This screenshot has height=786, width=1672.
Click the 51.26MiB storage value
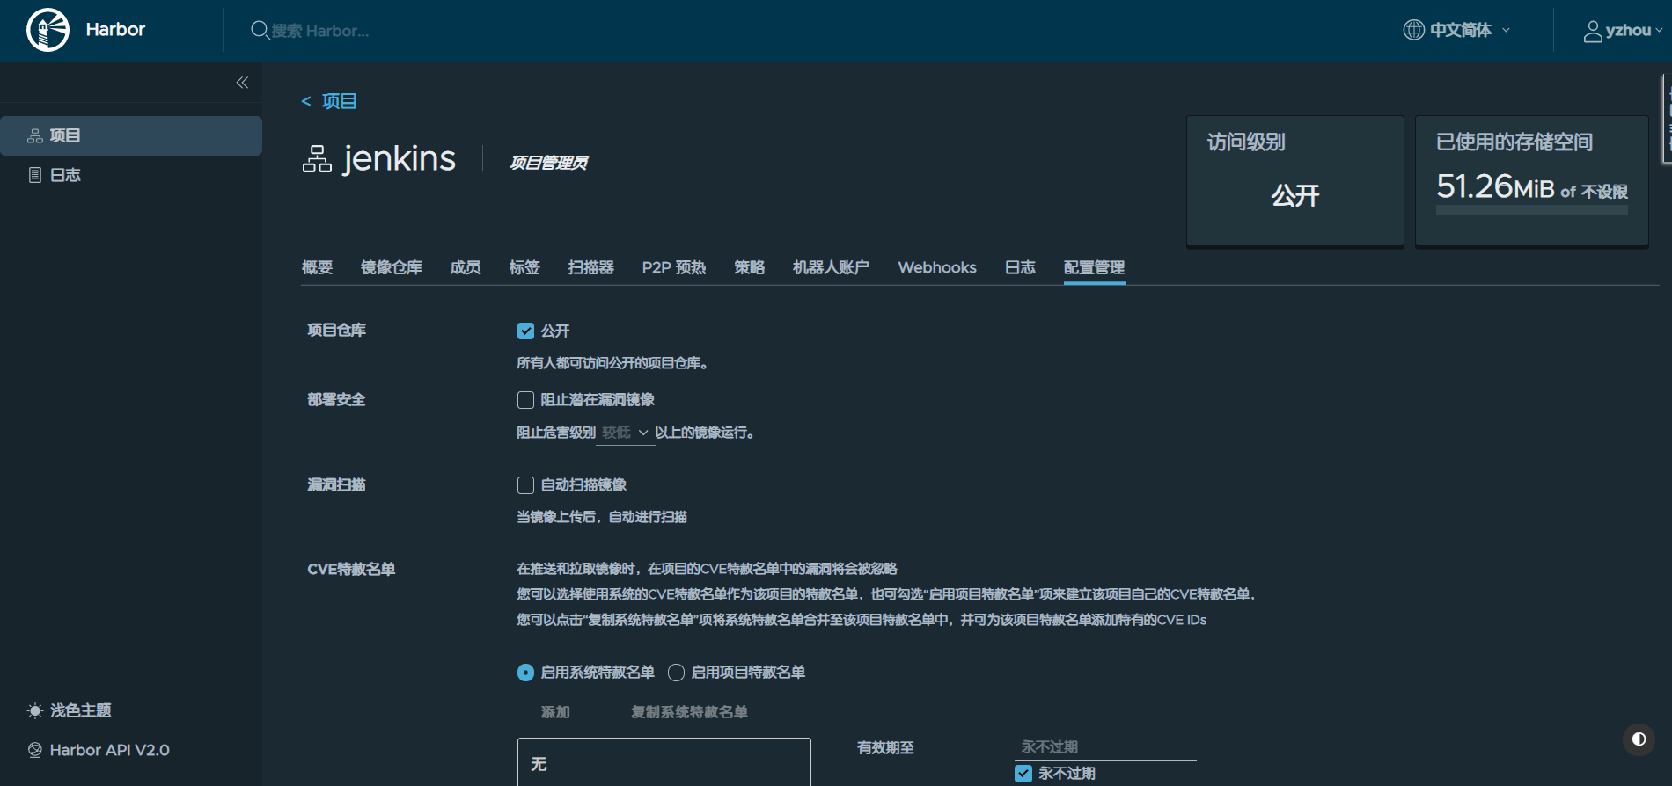(1495, 186)
